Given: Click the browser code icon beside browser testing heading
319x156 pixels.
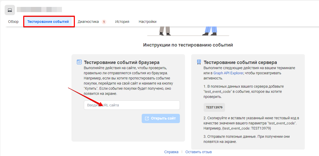Looking at the screenshot, I should click(79, 62).
